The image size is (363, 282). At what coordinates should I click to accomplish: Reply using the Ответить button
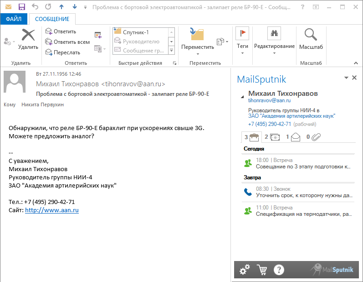(x=61, y=31)
